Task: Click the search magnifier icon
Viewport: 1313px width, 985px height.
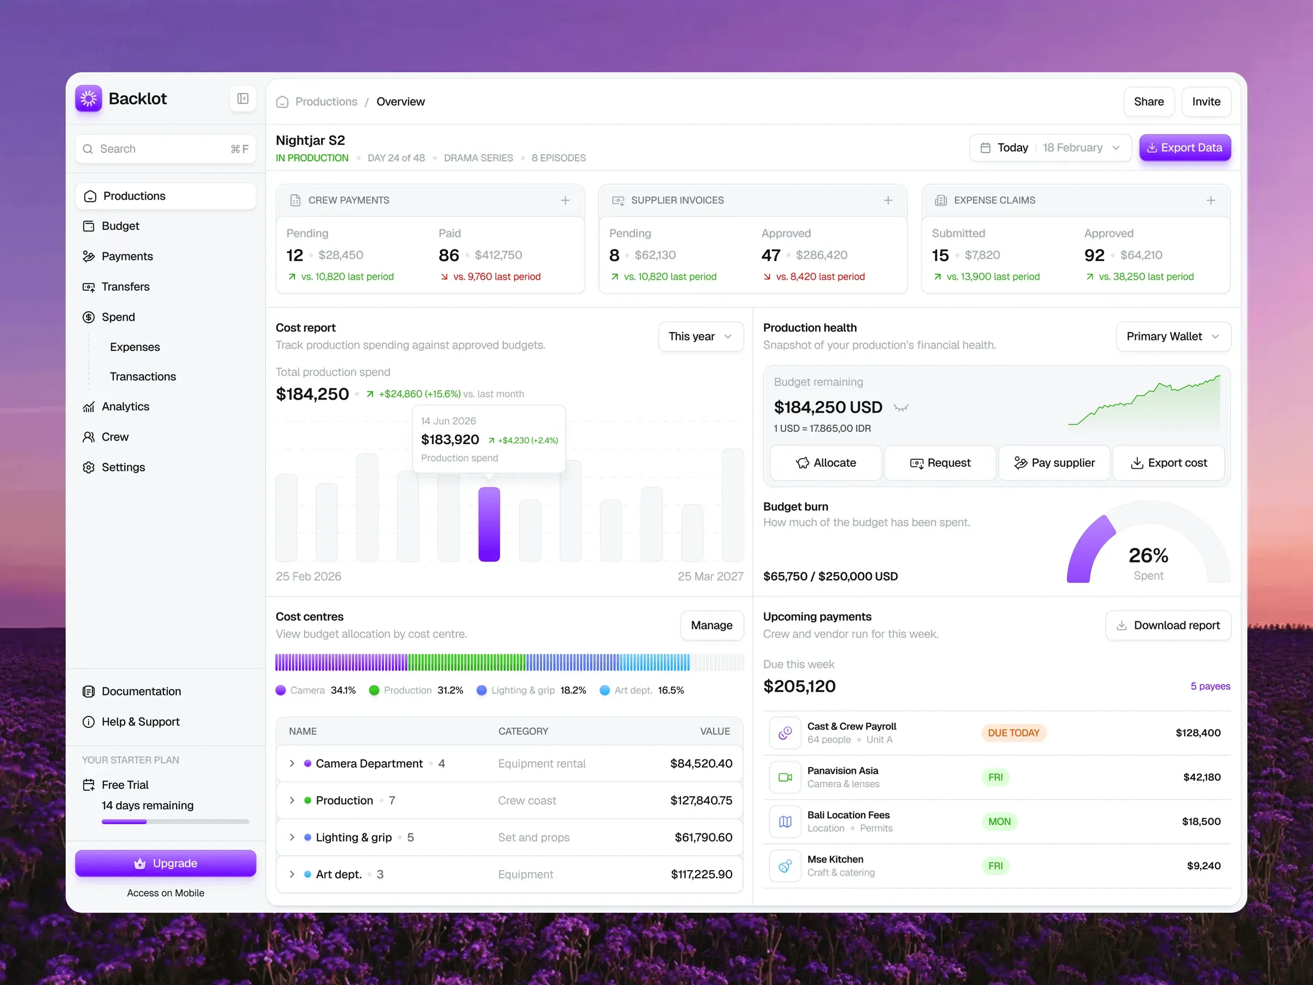Action: pyautogui.click(x=88, y=149)
